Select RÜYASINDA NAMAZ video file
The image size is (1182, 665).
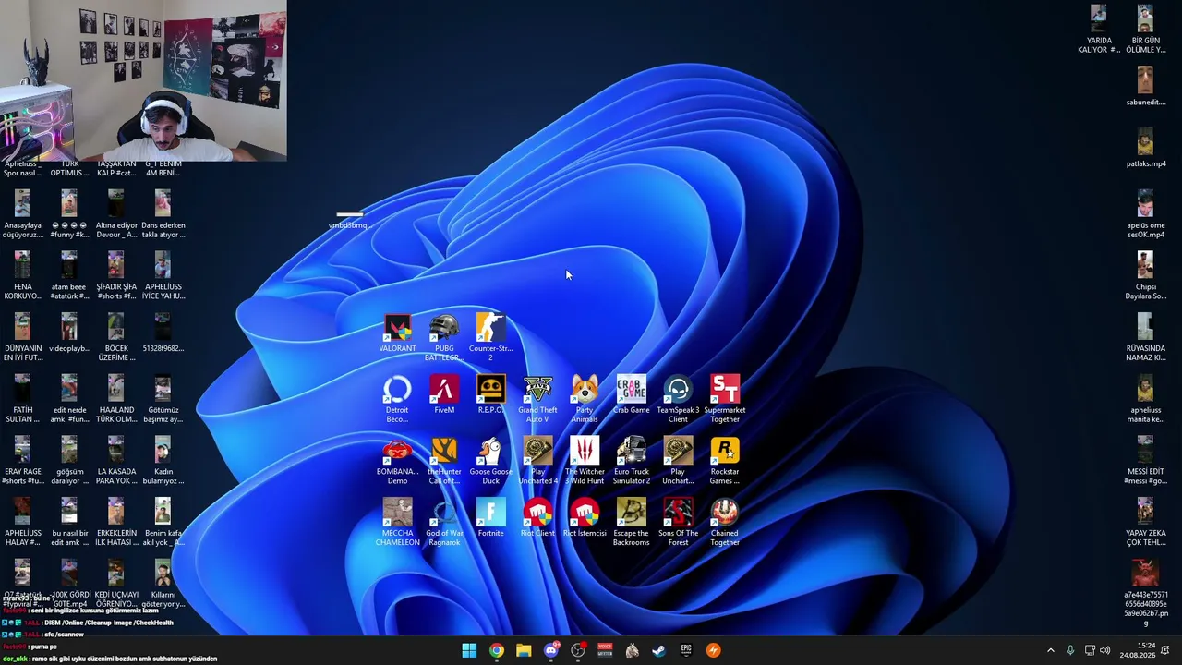[x=1146, y=338]
